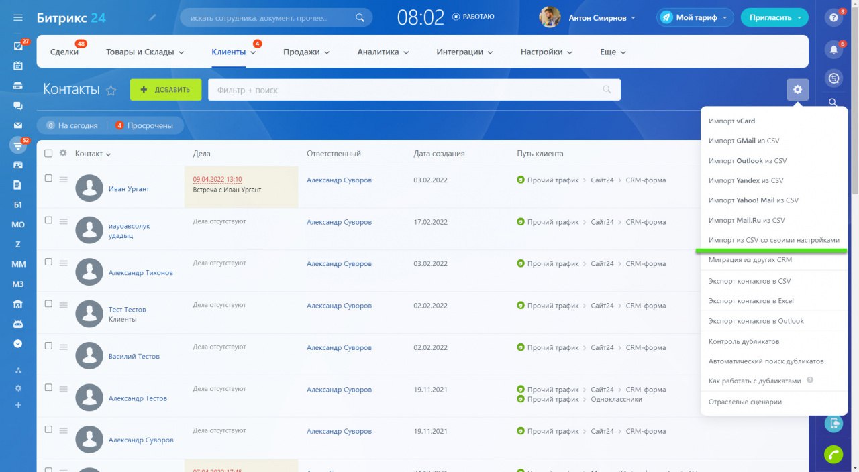Screen dimensions: 859x472
Task: Expand the Товары и Склады dropdown
Action: tap(145, 52)
